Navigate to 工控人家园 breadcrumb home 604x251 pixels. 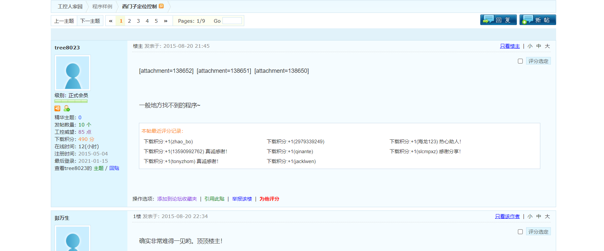point(70,7)
